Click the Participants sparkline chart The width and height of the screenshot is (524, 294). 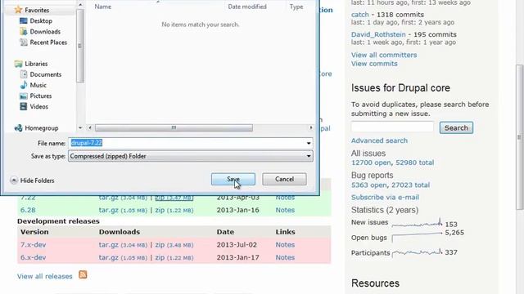417,252
